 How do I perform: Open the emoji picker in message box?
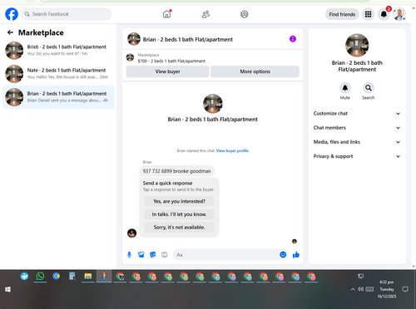point(283,254)
